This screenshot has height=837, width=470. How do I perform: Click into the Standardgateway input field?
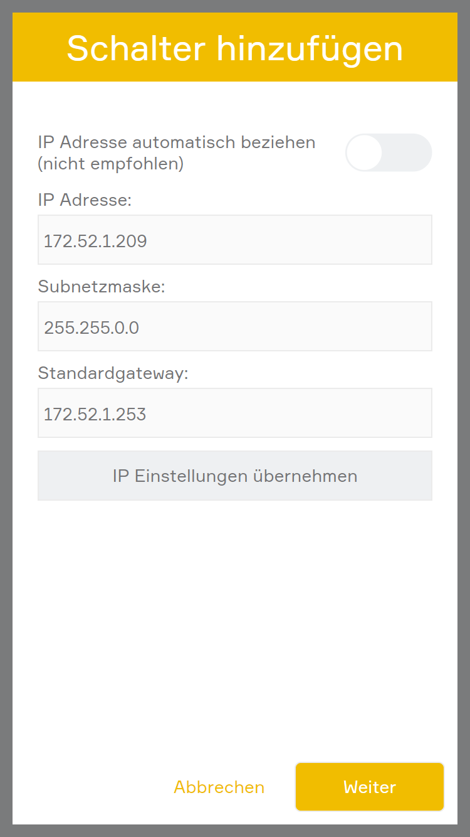click(234, 413)
